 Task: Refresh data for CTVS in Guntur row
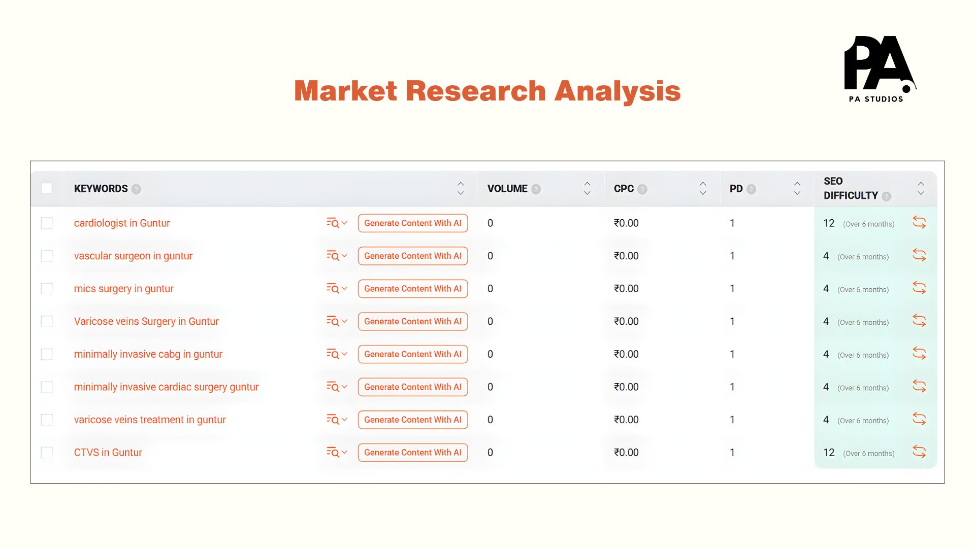pyautogui.click(x=919, y=452)
